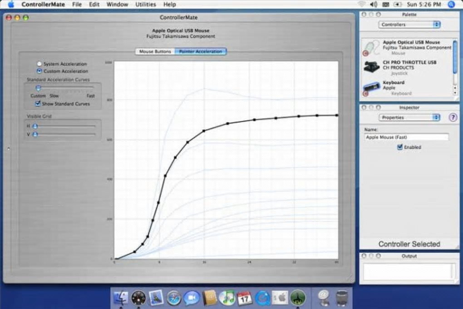Screen dimensions: 463x309
Task: Open the Window menu
Action: pyautogui.click(x=117, y=5)
